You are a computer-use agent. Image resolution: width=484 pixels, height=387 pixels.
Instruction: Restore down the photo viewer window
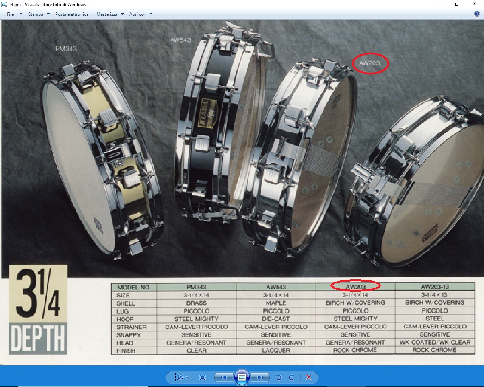coord(457,4)
